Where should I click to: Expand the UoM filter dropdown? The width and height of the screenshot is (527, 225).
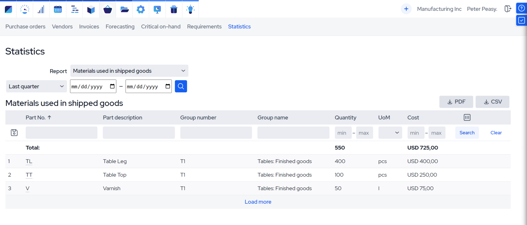coord(390,133)
